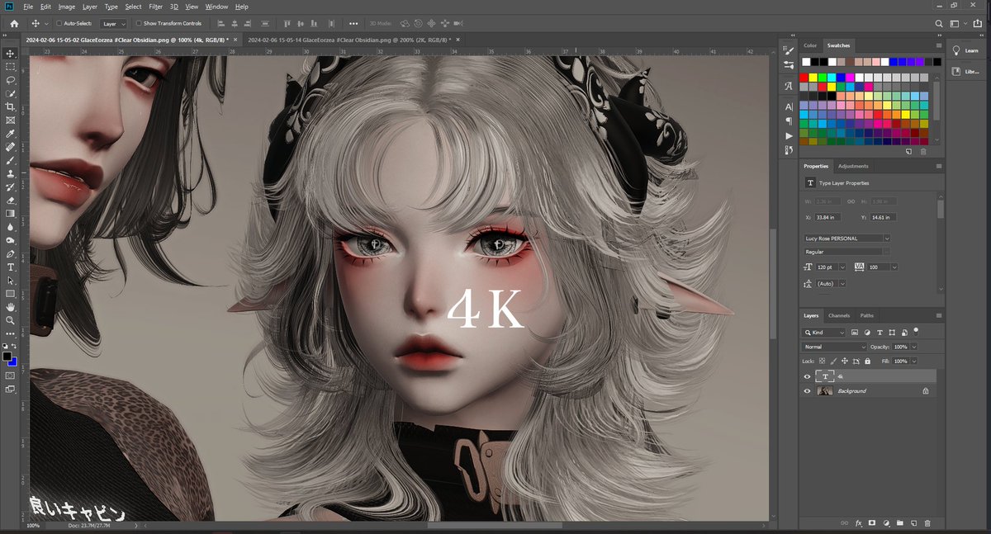
Task: Select the Clone Stamp tool
Action: click(x=10, y=173)
